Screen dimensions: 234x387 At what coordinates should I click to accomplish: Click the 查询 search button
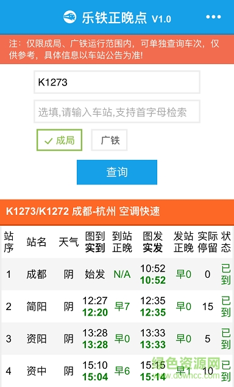pyautogui.click(x=117, y=172)
